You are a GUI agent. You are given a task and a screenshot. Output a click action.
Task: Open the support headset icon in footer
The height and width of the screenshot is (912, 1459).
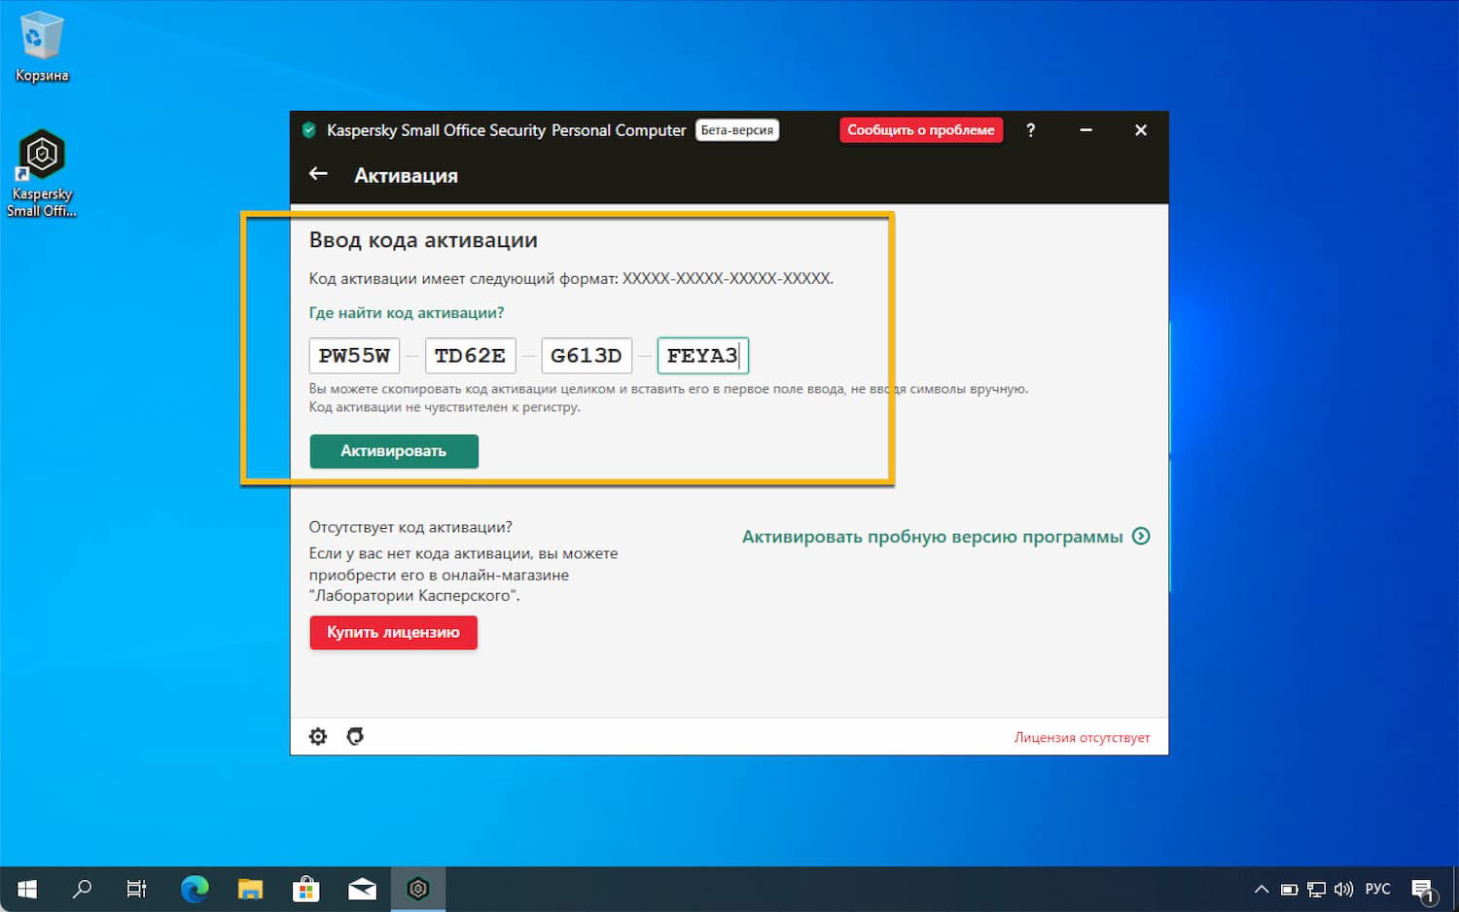(x=355, y=736)
